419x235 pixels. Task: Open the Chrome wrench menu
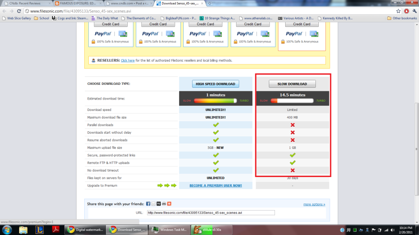pyautogui.click(x=414, y=11)
